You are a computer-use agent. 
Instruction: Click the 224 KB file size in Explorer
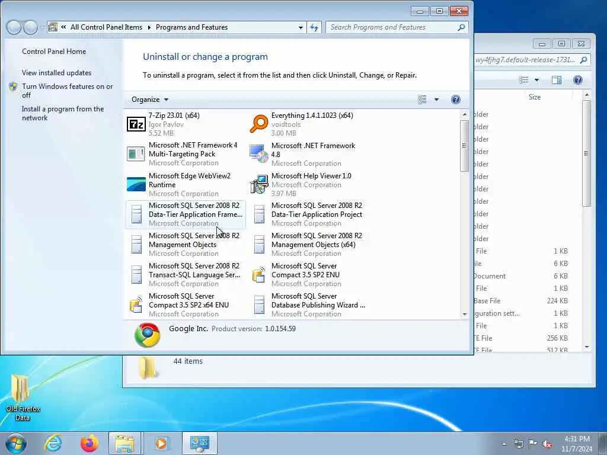(557, 300)
